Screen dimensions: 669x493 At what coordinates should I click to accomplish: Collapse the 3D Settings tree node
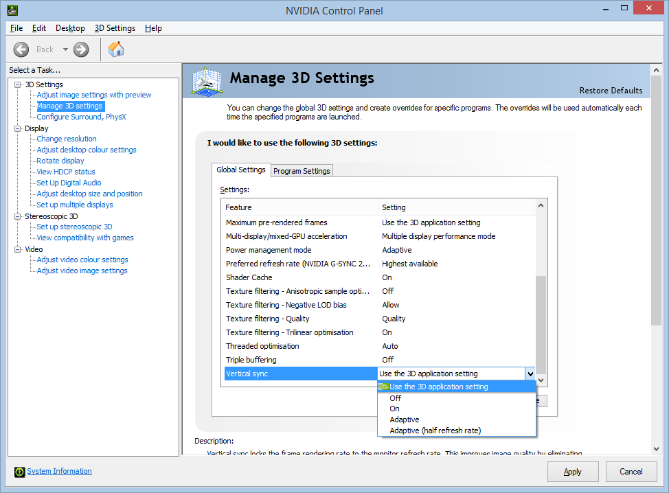click(17, 84)
